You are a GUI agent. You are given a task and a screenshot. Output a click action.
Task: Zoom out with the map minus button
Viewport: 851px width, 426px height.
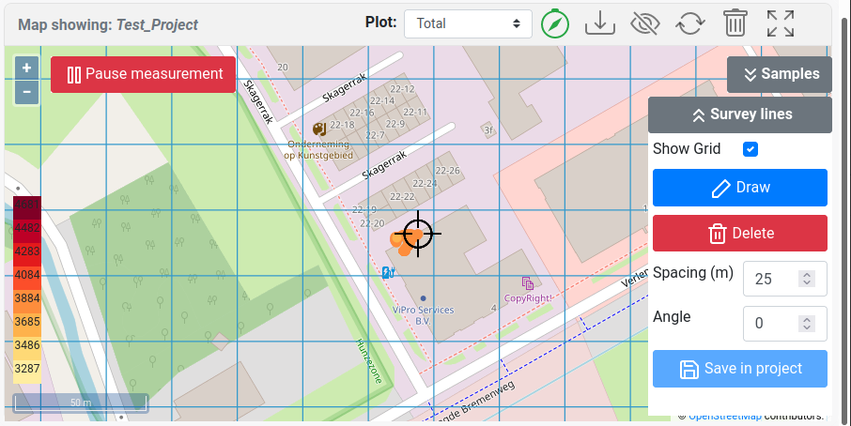pos(26,92)
